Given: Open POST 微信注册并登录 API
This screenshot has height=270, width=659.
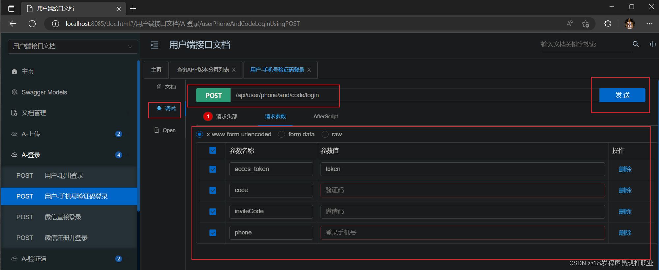Looking at the screenshot, I should (69, 238).
